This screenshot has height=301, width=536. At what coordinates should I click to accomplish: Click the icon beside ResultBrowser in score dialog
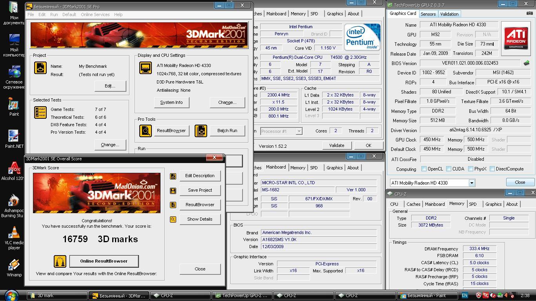tap(173, 205)
